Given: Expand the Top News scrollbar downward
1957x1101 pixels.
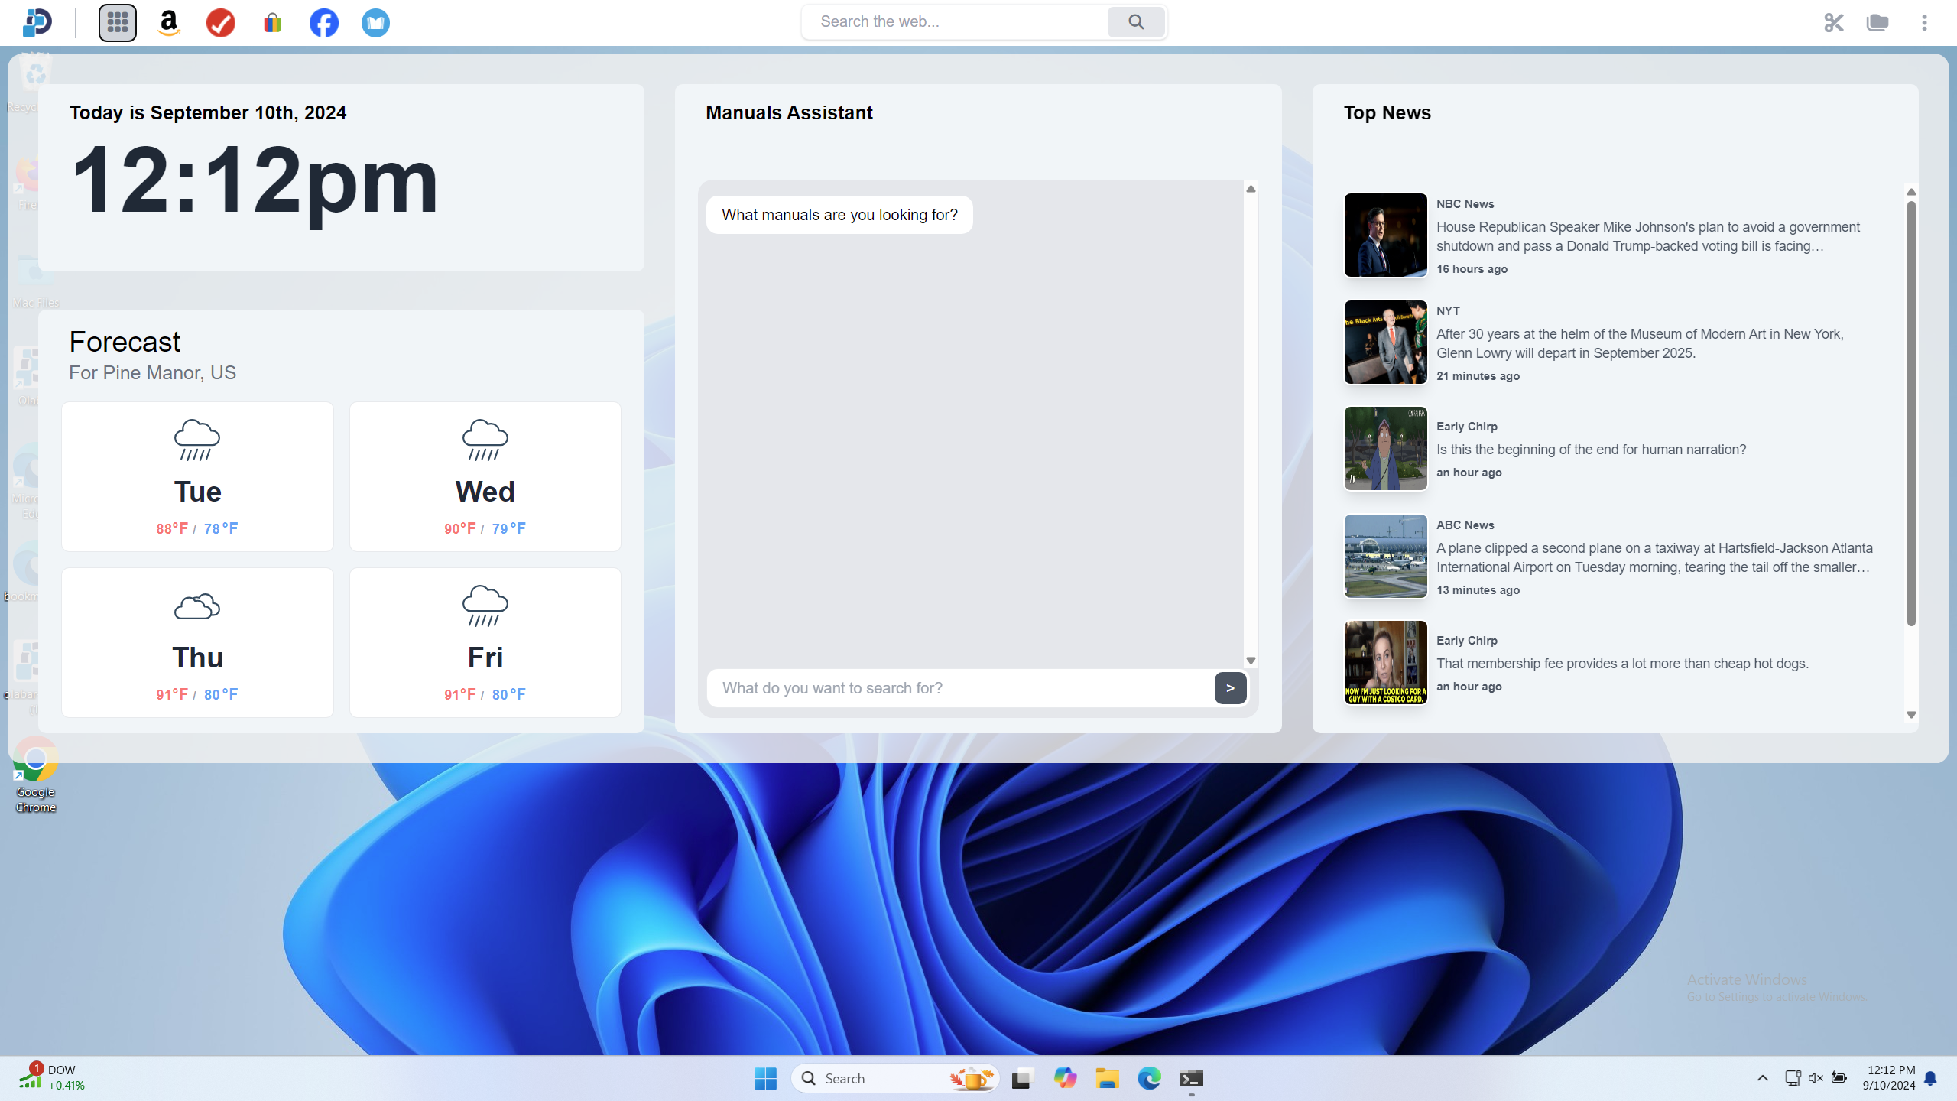Looking at the screenshot, I should (1910, 714).
